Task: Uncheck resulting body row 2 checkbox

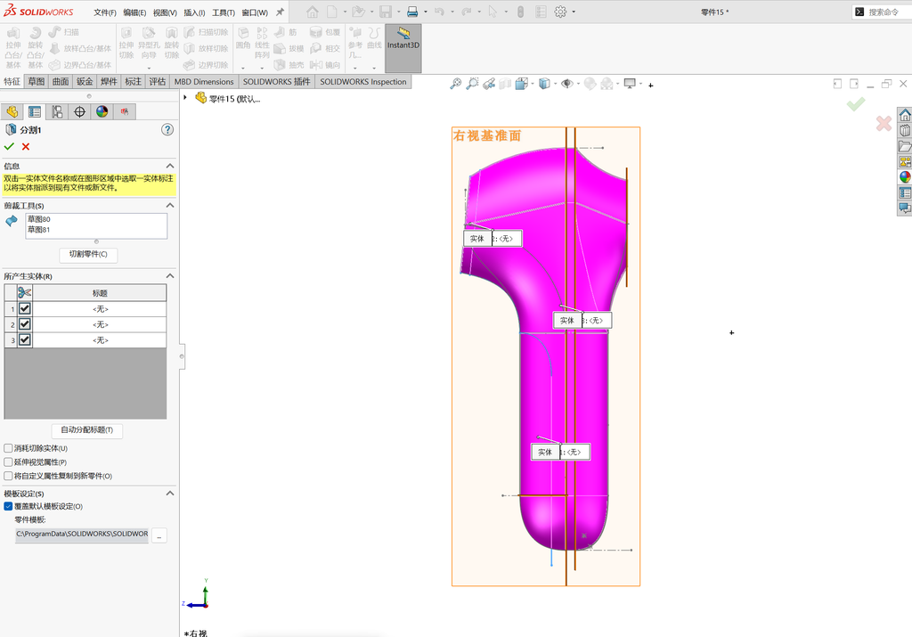Action: 24,324
